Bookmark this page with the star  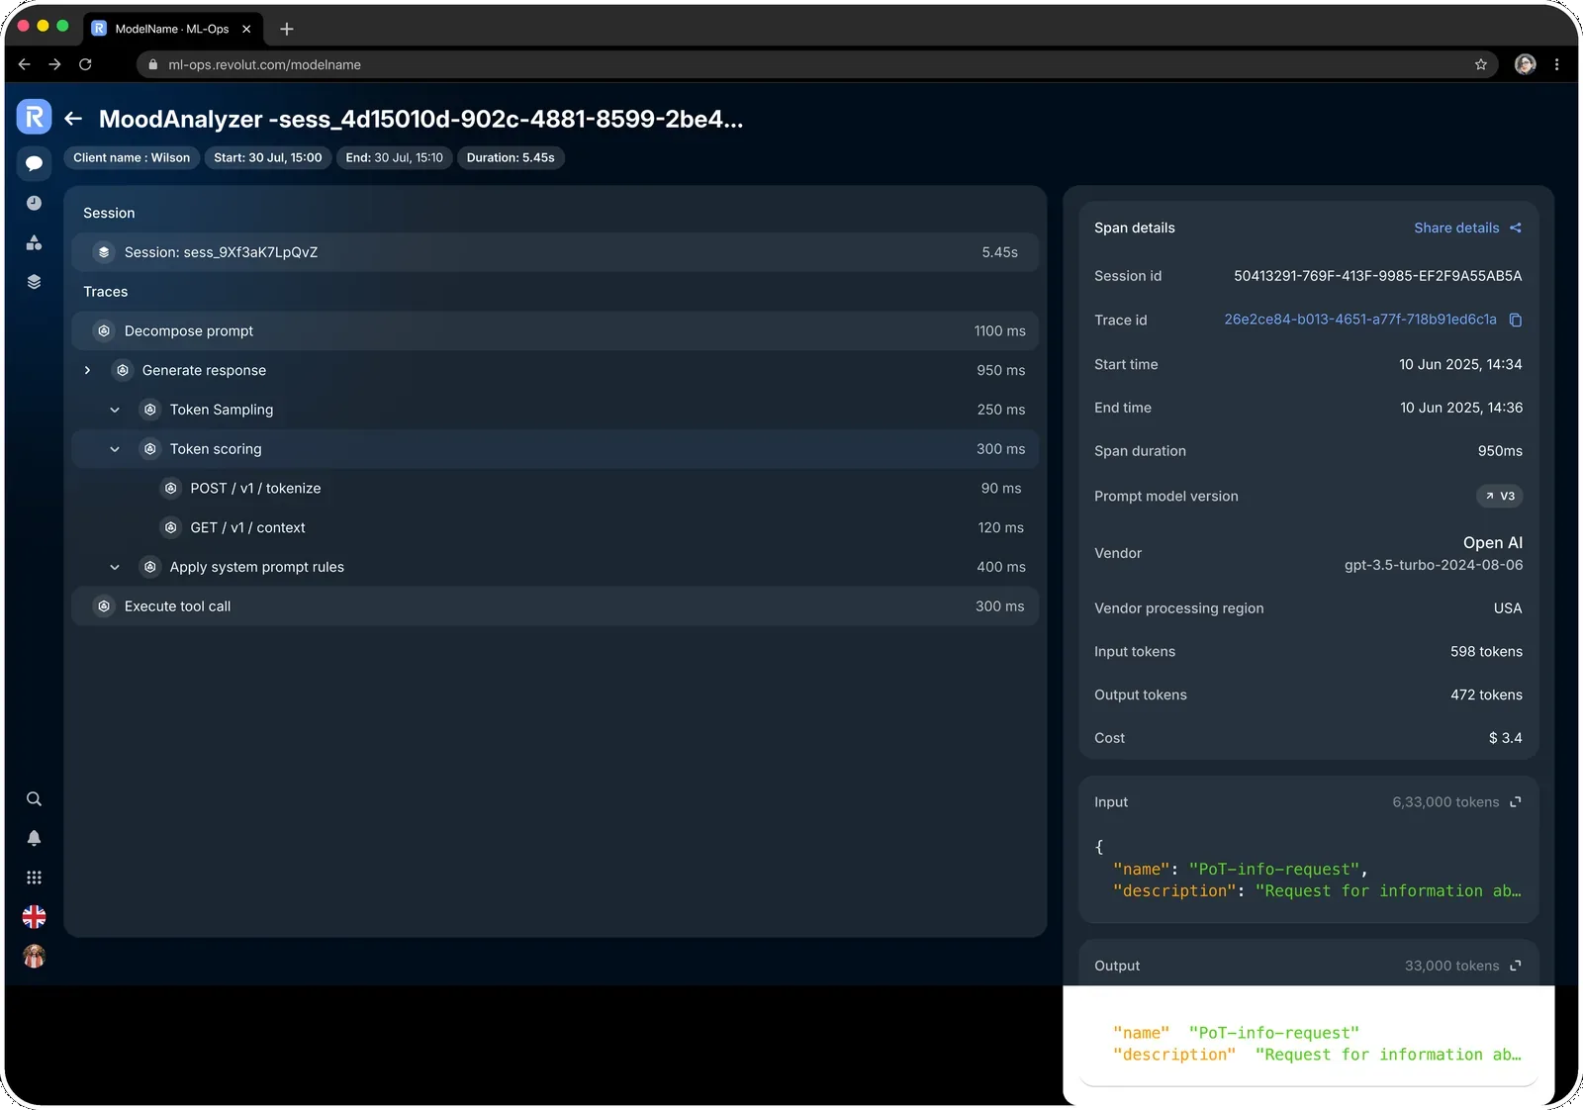pyautogui.click(x=1480, y=64)
